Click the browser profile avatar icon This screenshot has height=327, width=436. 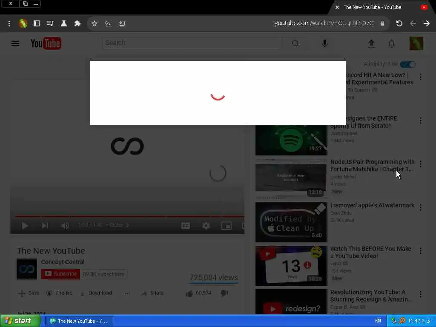coord(23,23)
